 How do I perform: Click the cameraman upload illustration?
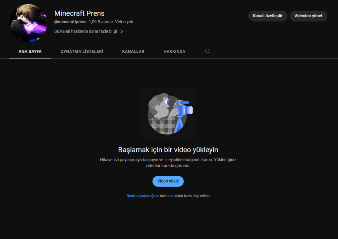coord(168,114)
